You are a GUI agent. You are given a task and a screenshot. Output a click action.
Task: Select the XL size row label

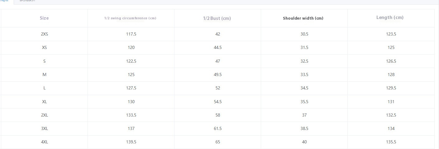[x=44, y=102]
